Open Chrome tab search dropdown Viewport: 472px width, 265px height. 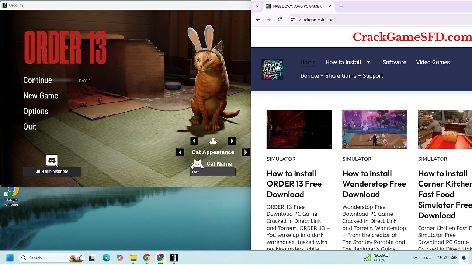click(x=257, y=6)
